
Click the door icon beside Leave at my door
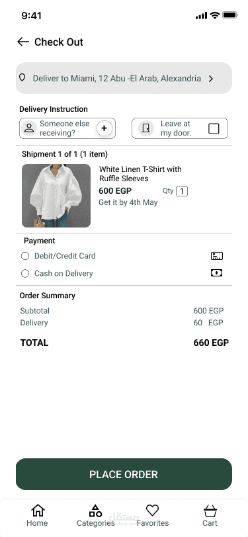[146, 128]
